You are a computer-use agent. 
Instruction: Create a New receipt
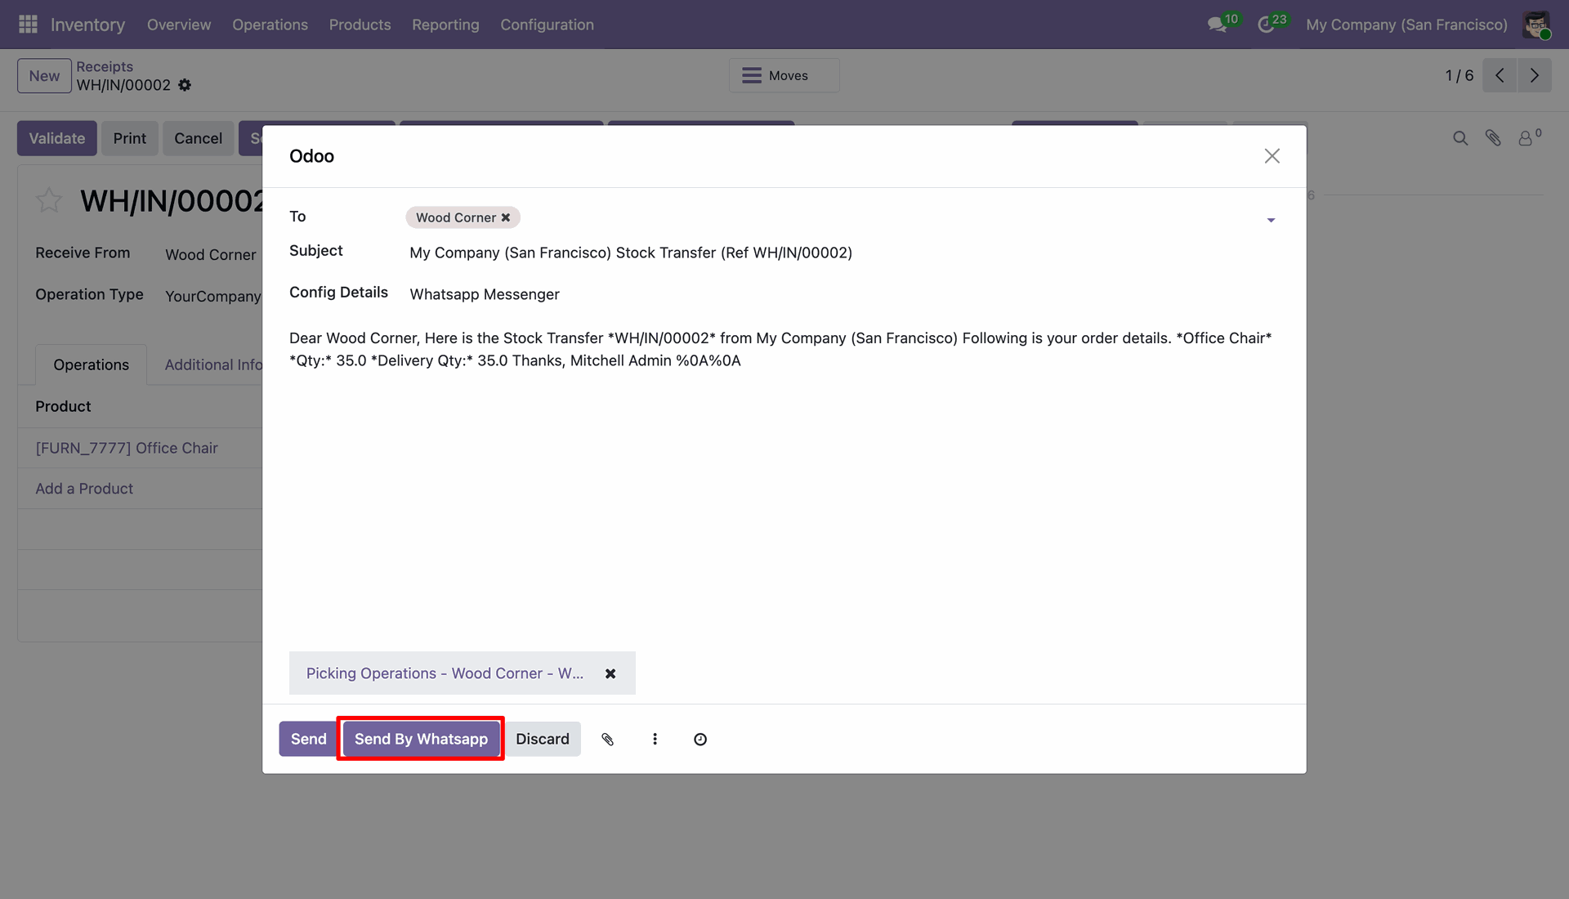click(44, 75)
